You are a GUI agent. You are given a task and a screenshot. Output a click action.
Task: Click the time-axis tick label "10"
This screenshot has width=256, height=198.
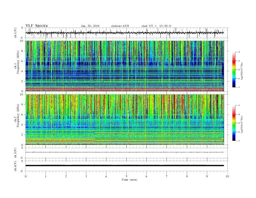coord(227,176)
